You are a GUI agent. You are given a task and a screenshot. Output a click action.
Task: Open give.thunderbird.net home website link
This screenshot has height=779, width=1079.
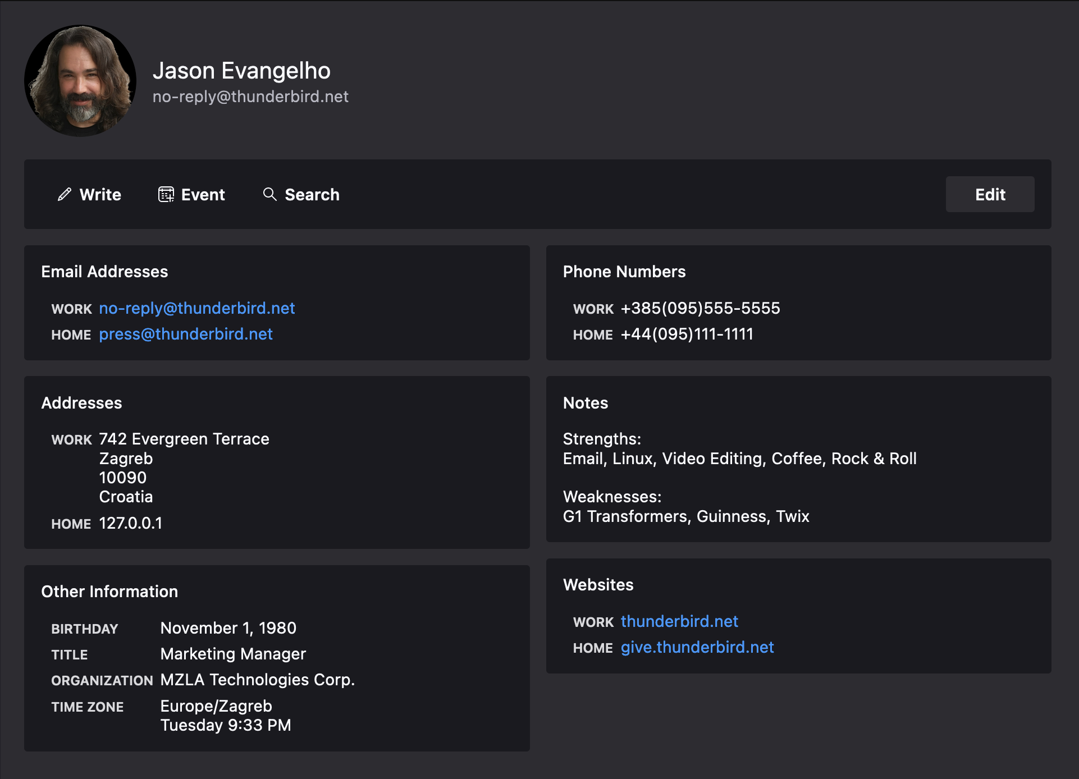pyautogui.click(x=697, y=647)
